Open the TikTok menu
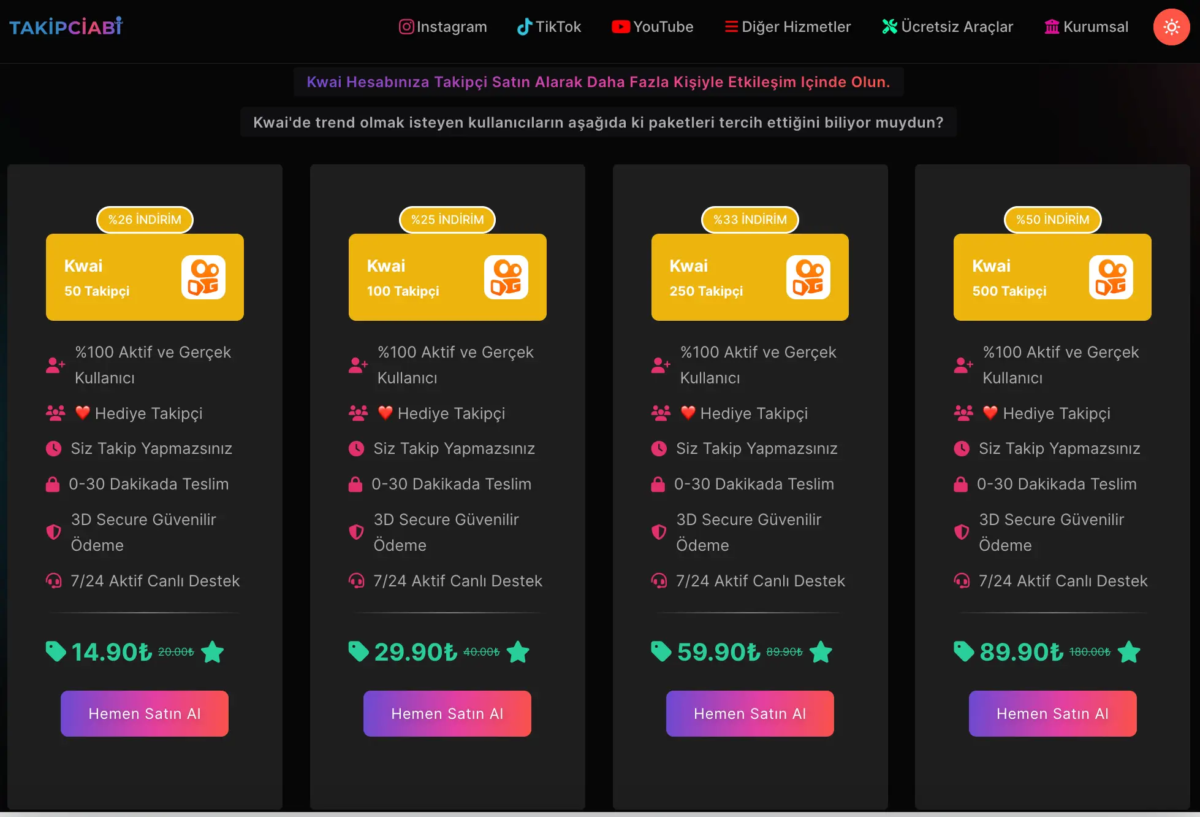 [549, 27]
